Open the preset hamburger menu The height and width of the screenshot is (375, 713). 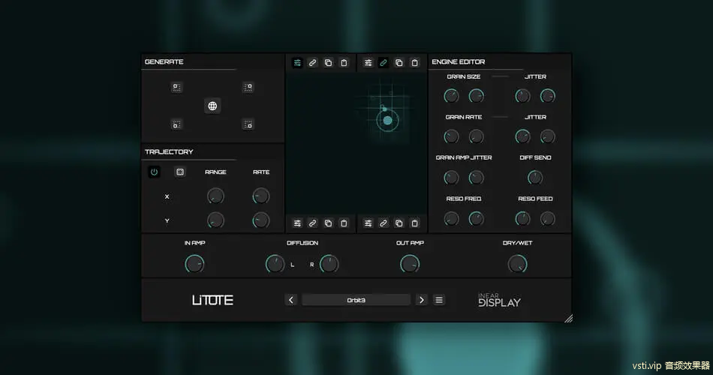439,300
